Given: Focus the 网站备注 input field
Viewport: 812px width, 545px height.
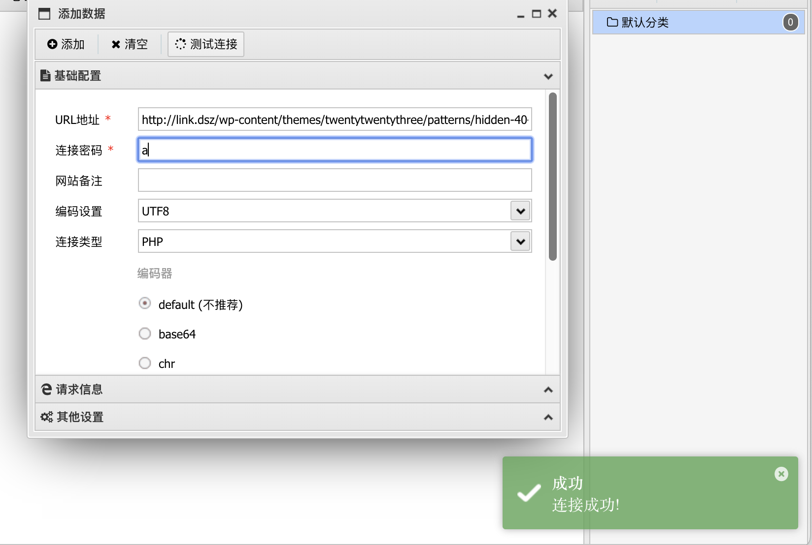Looking at the screenshot, I should click(x=335, y=180).
